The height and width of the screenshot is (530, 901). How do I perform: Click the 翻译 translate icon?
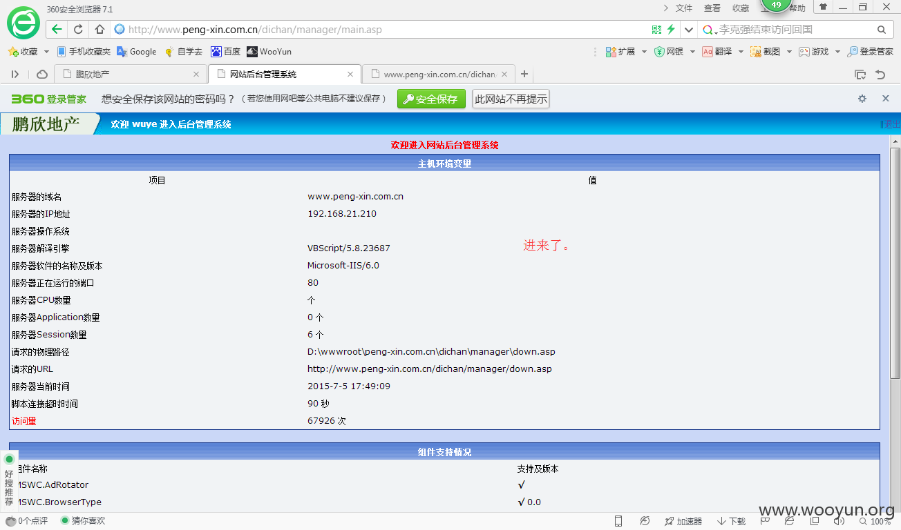[717, 52]
